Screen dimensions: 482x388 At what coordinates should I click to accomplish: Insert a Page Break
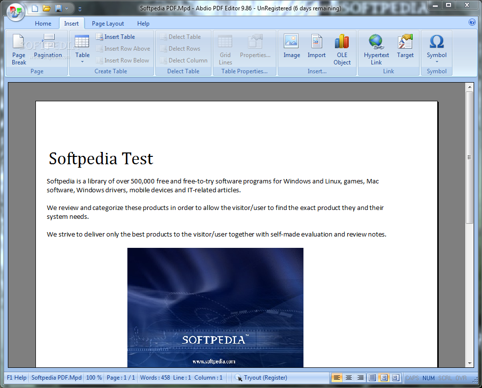coord(19,50)
